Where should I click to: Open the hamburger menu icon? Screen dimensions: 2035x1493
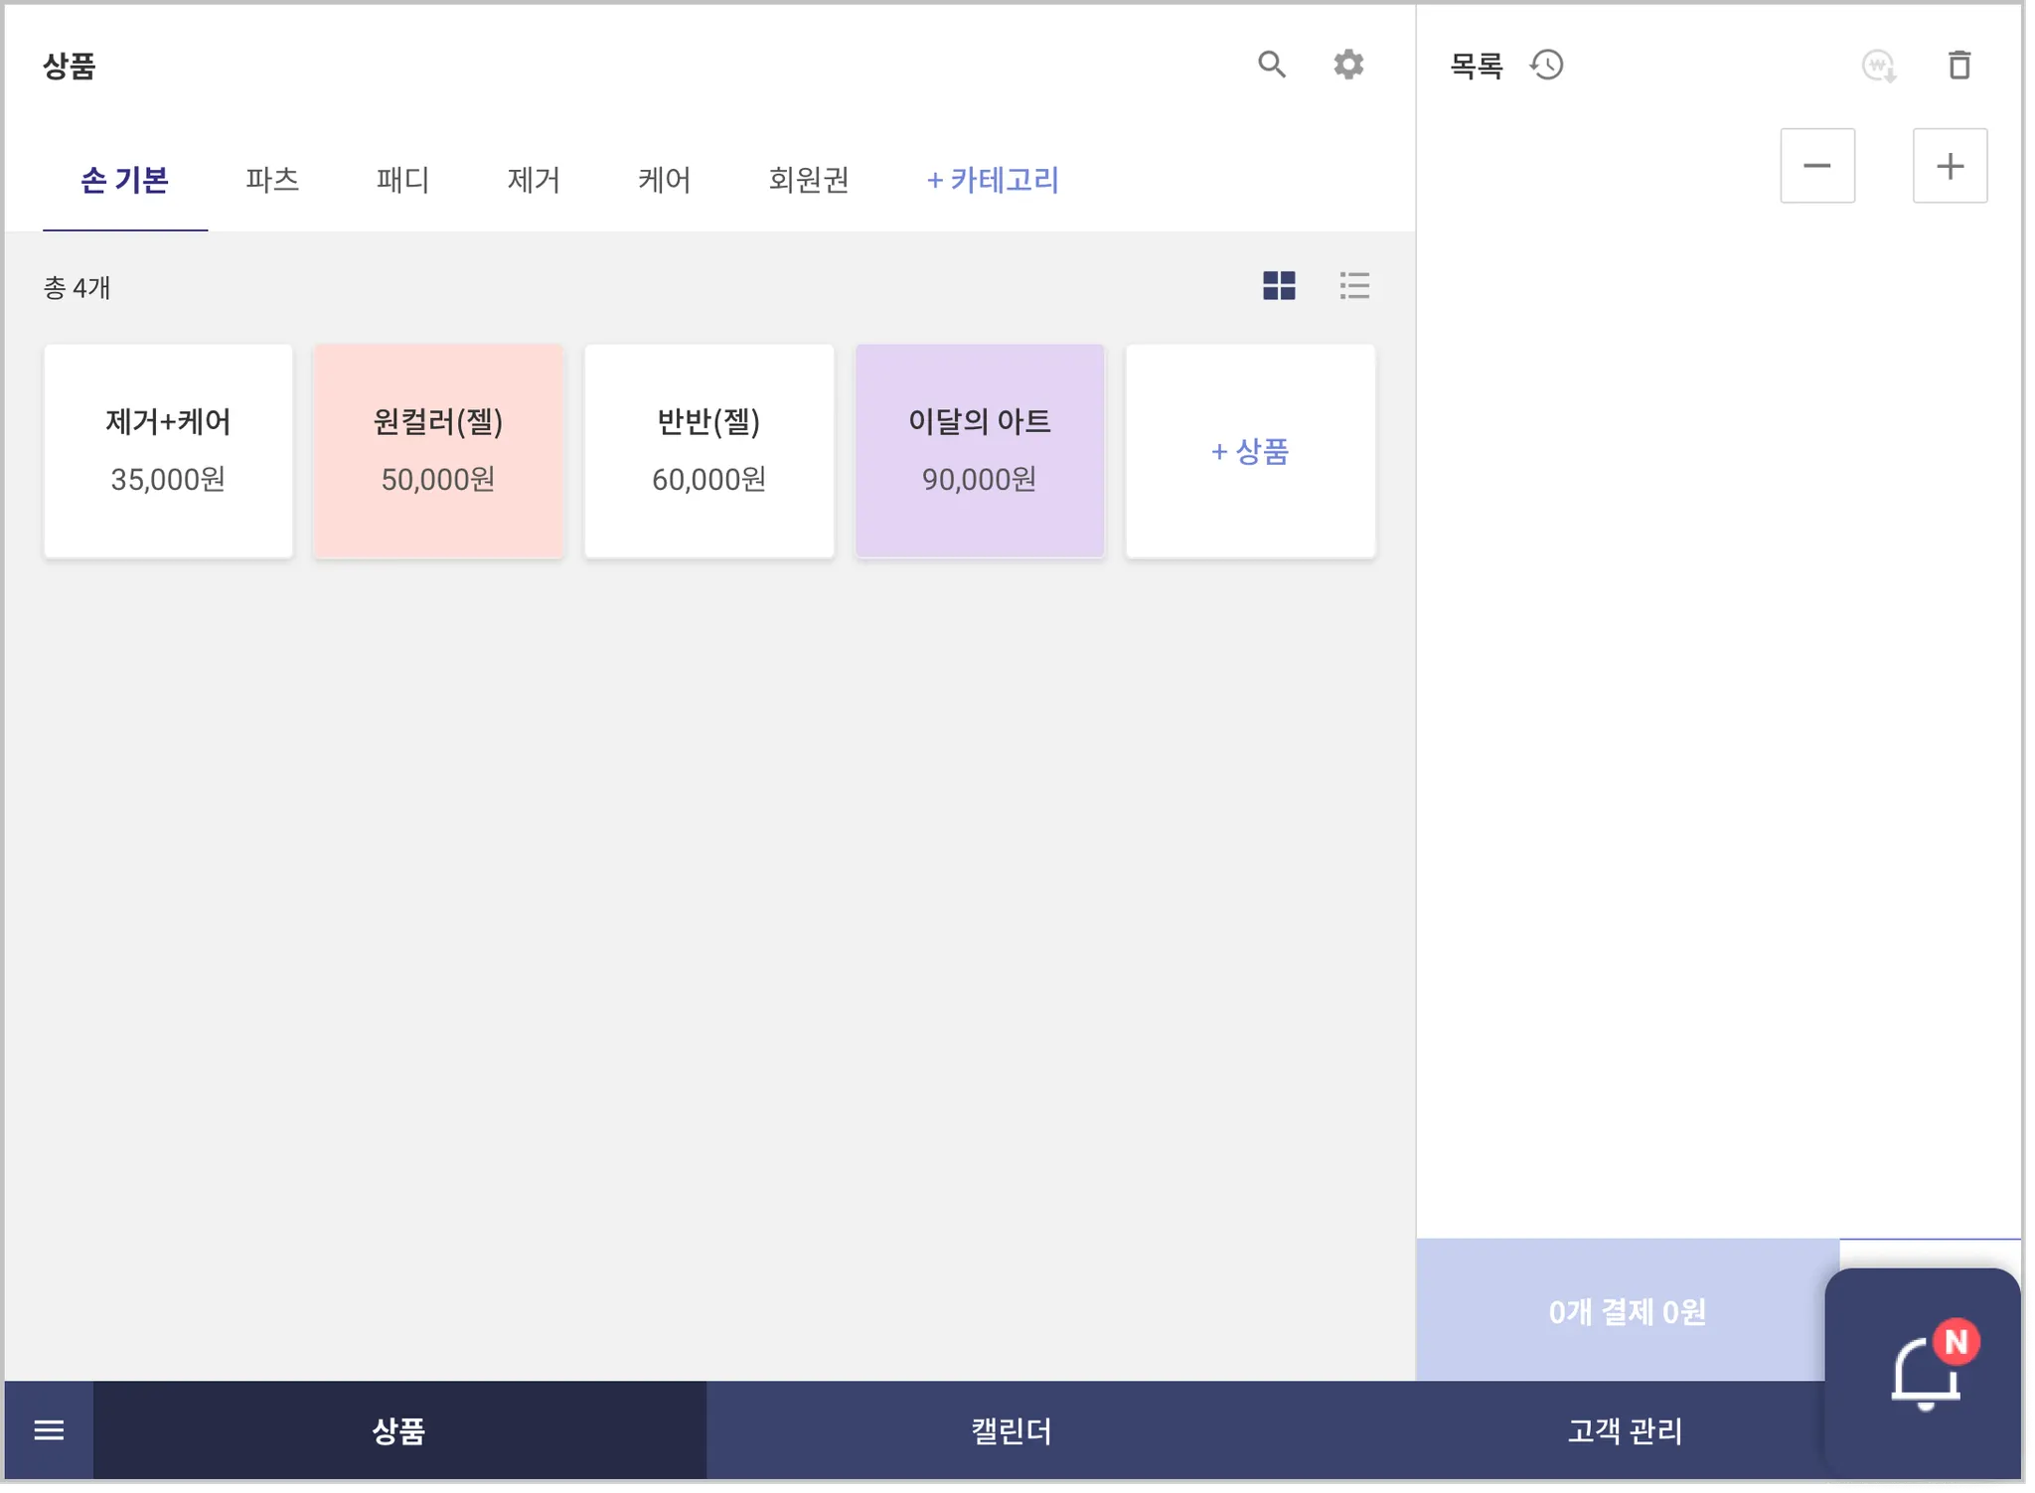click(49, 1430)
